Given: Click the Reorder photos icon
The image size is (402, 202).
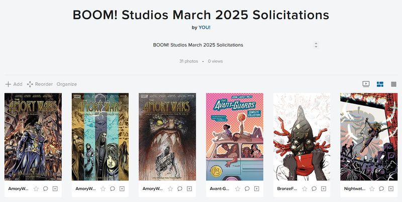Looking at the screenshot, I should click(30, 84).
